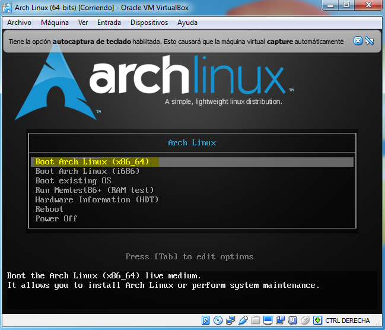
Task: Click the mouse integration status icon
Action: (306, 321)
